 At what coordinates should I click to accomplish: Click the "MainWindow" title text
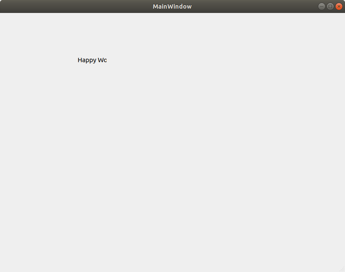(x=172, y=6)
